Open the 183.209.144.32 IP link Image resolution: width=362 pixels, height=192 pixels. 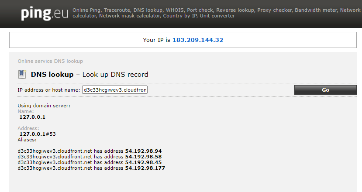198,40
